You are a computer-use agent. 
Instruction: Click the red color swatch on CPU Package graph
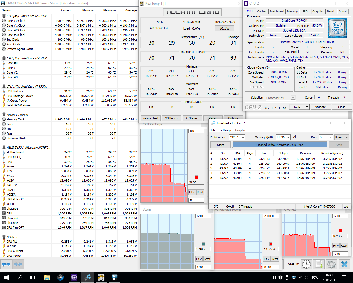pyautogui.click(x=196, y=177)
